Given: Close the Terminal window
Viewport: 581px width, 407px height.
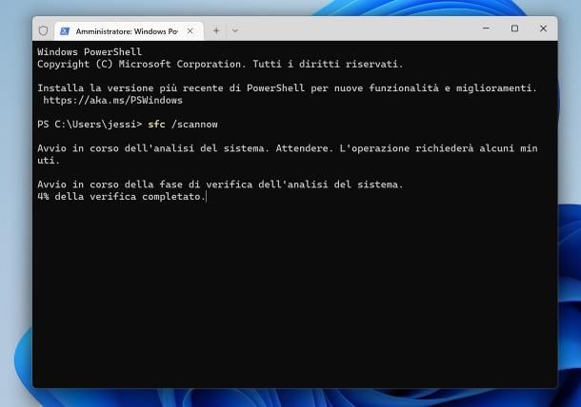Looking at the screenshot, I should [543, 29].
